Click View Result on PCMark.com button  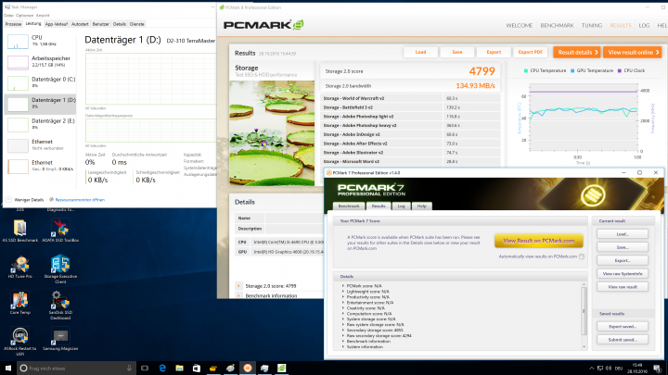[538, 241]
